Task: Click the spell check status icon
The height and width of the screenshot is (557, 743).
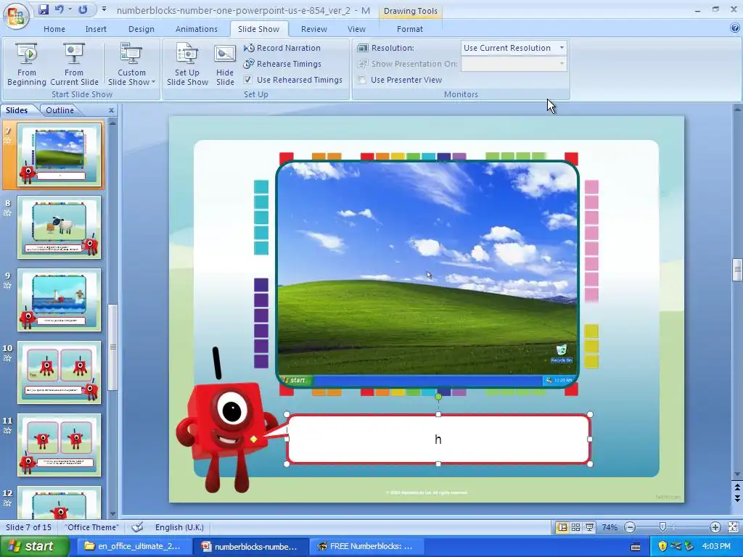Action: [x=137, y=527]
